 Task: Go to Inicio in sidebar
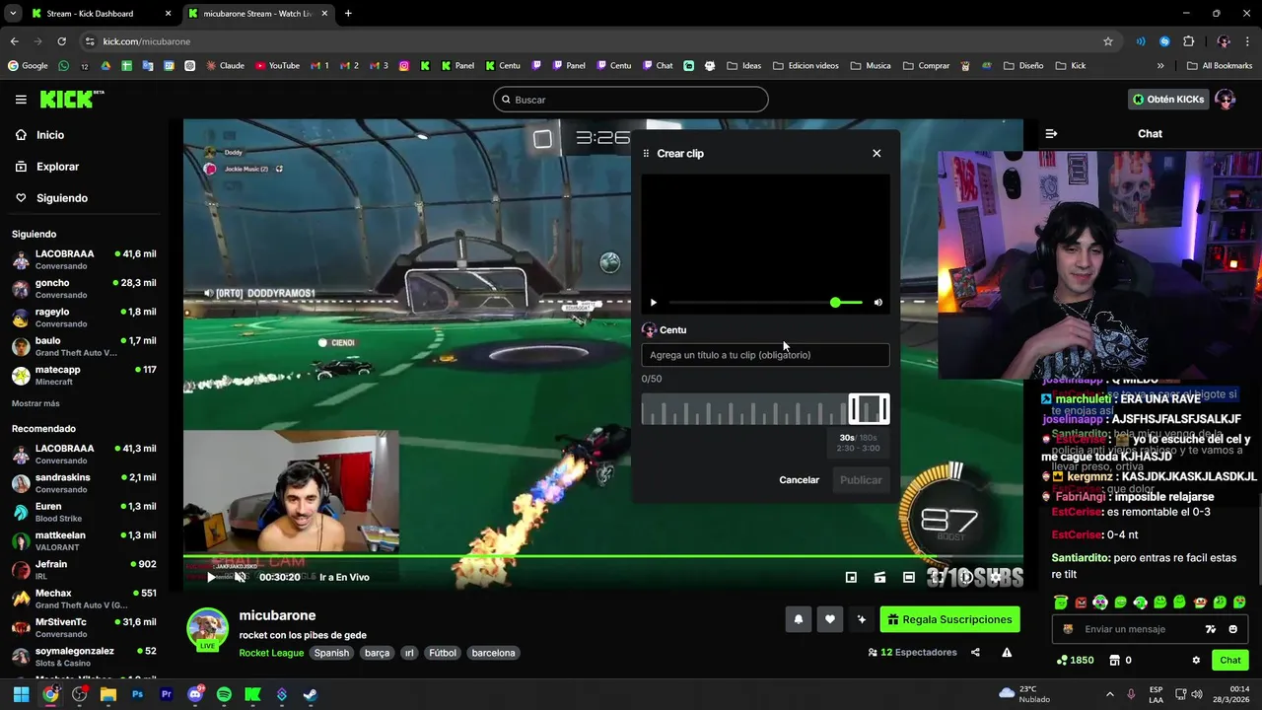[49, 135]
